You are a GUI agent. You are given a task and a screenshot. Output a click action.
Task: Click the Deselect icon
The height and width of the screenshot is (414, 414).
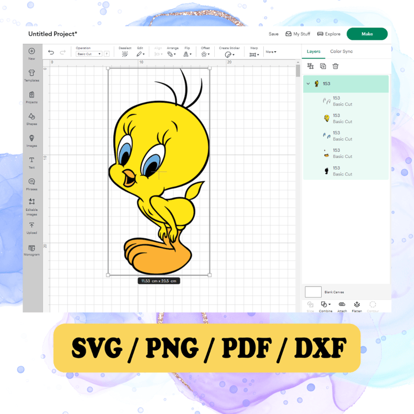tap(125, 54)
